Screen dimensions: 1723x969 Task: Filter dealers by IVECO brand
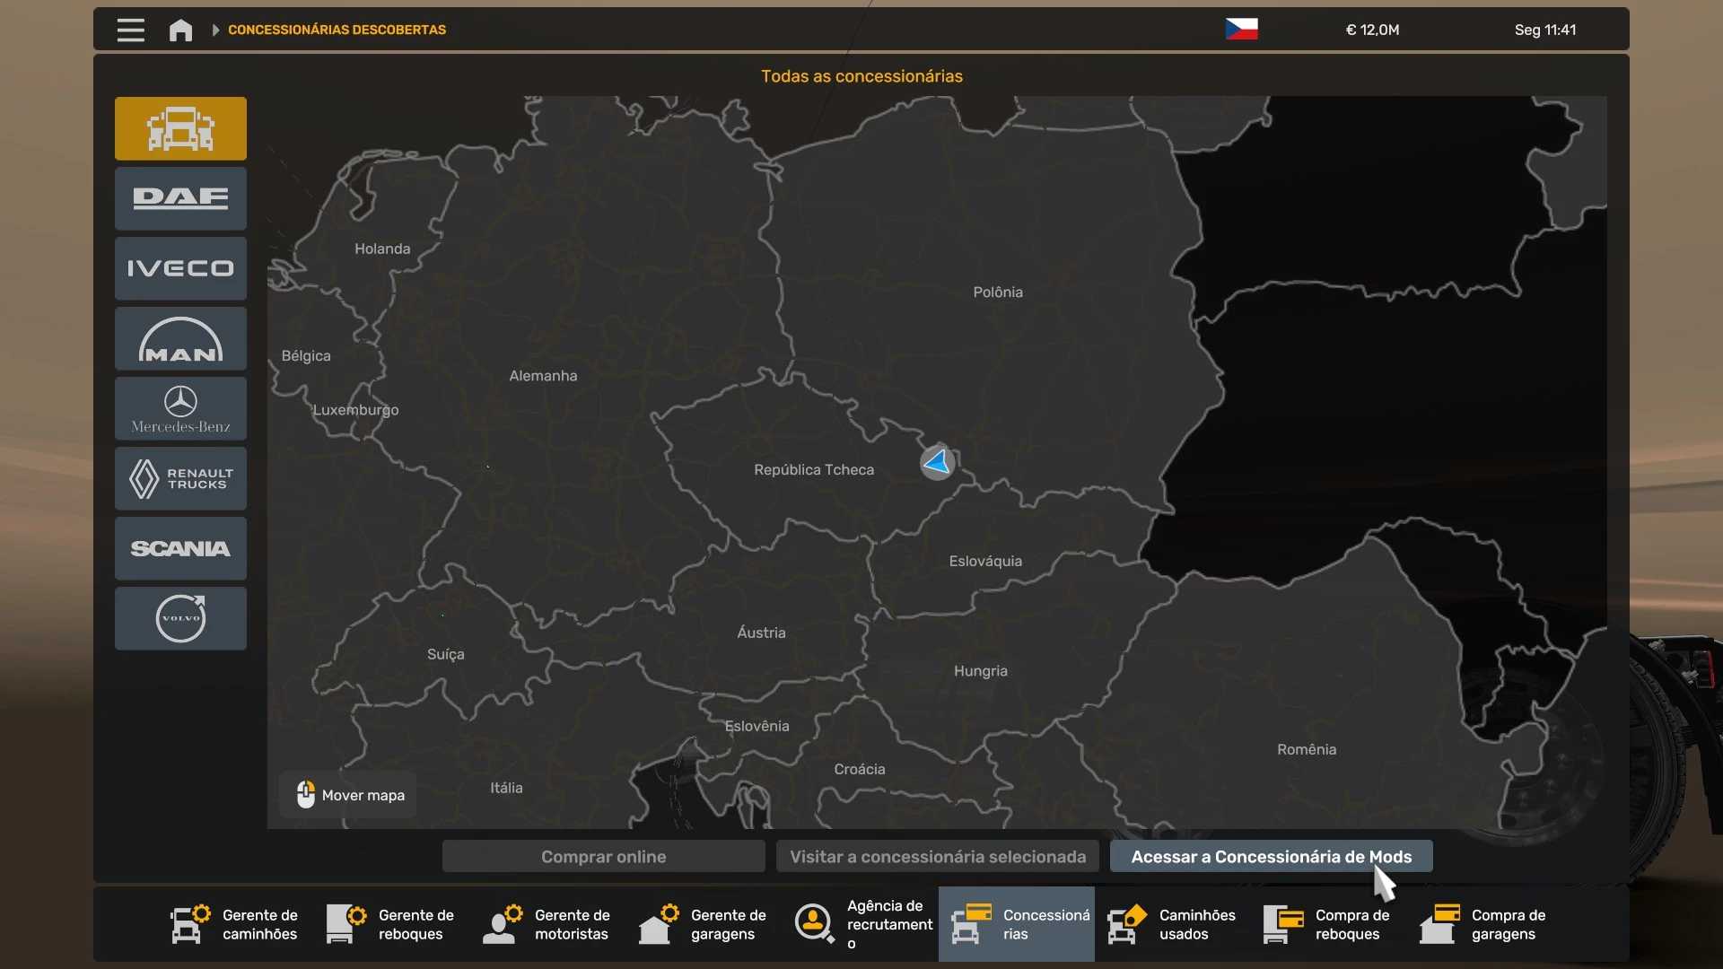point(180,268)
